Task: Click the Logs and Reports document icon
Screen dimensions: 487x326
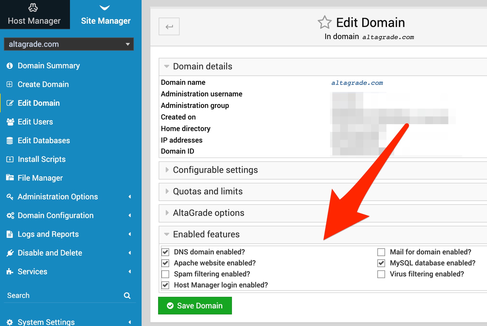Action: coord(10,234)
